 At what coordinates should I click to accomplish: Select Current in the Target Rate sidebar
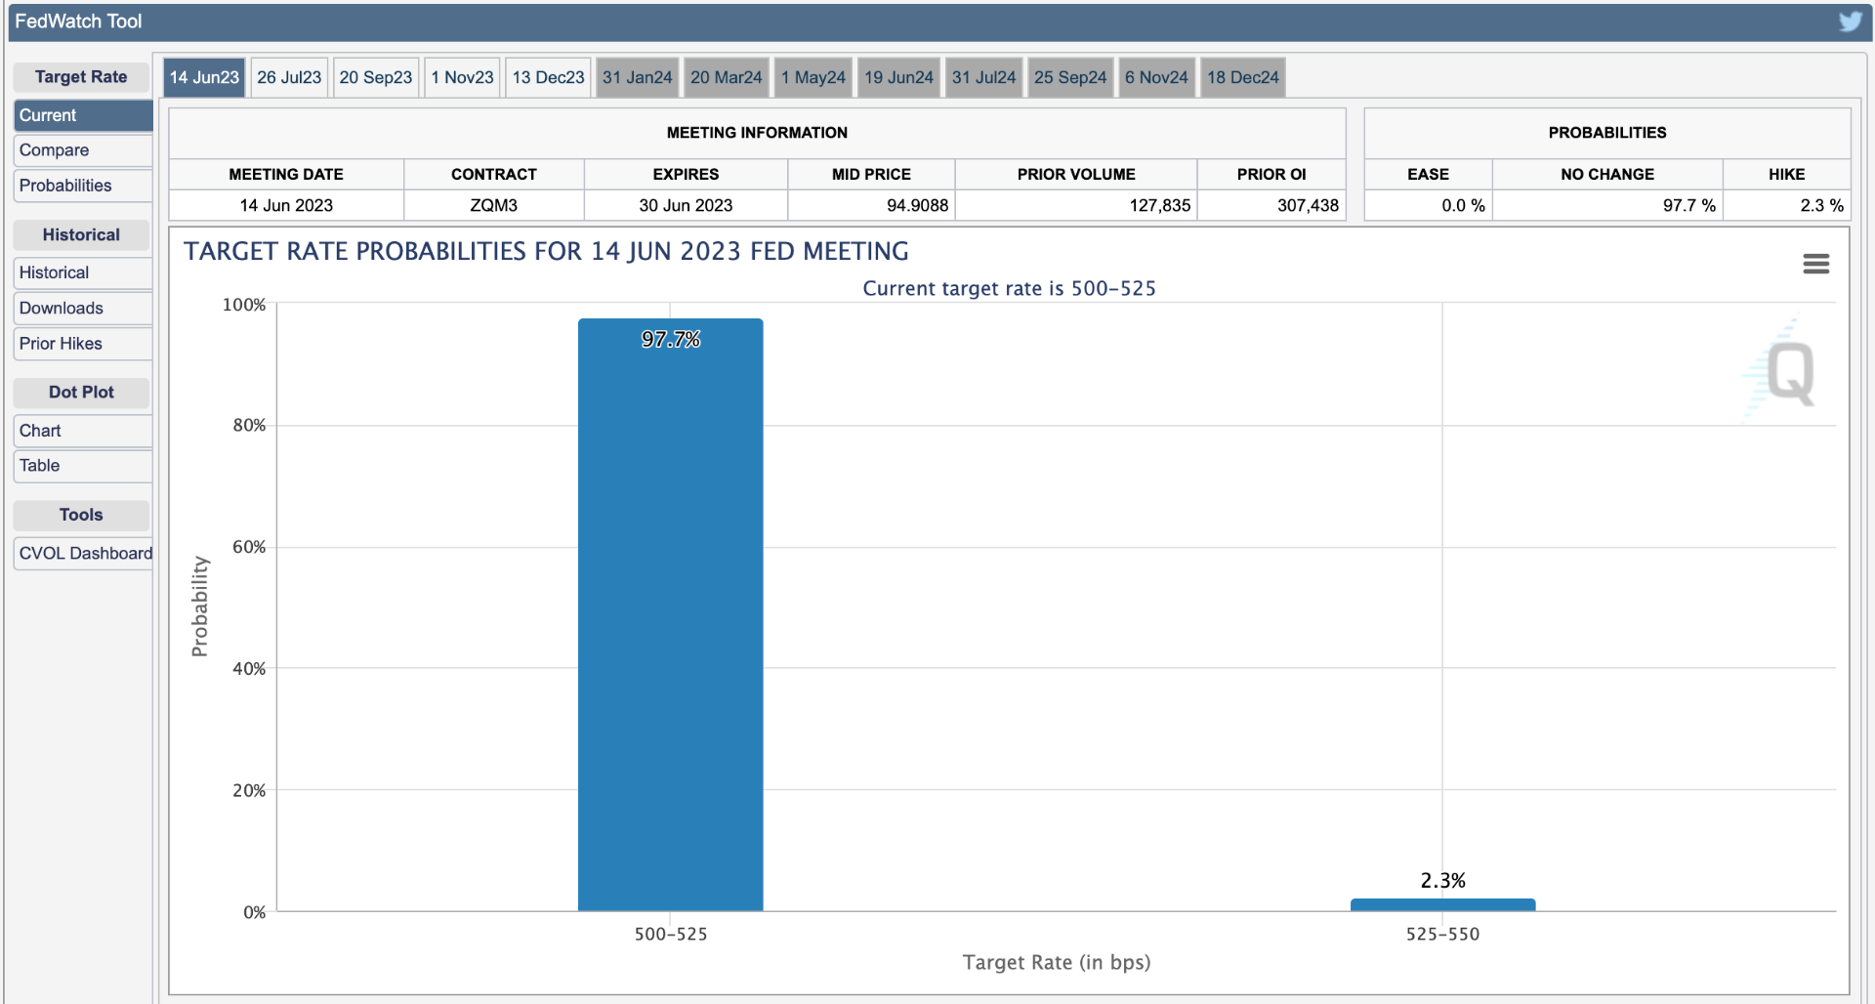tap(83, 115)
